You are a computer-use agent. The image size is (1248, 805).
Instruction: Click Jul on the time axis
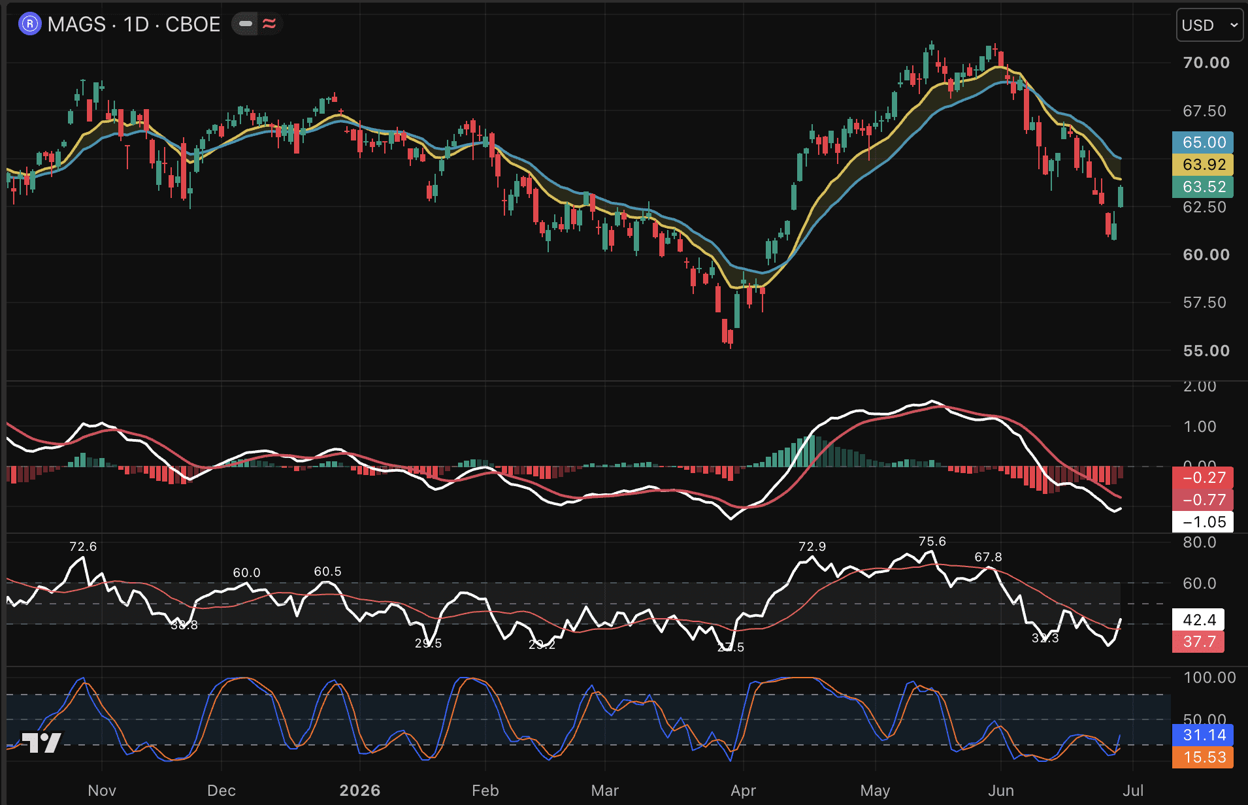point(1133,791)
